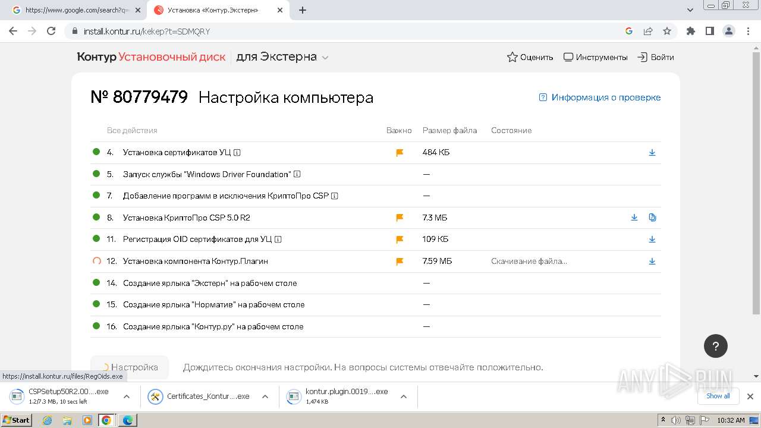The width and height of the screenshot is (761, 428).
Task: Copy link icon in КриптоПро CSP row
Action: point(652,218)
